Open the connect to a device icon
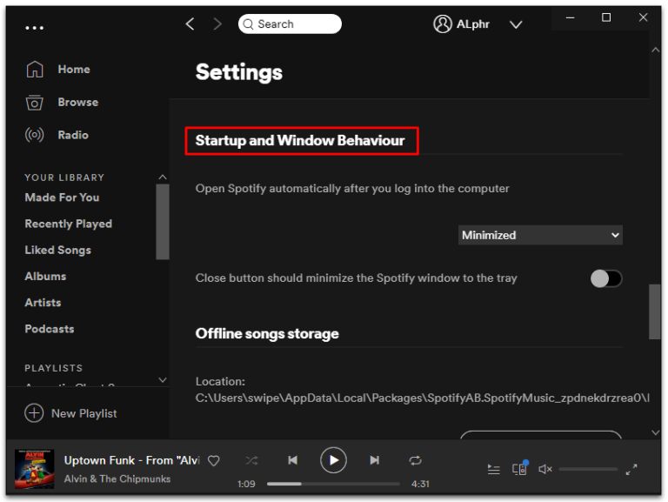668x502 pixels. point(519,469)
